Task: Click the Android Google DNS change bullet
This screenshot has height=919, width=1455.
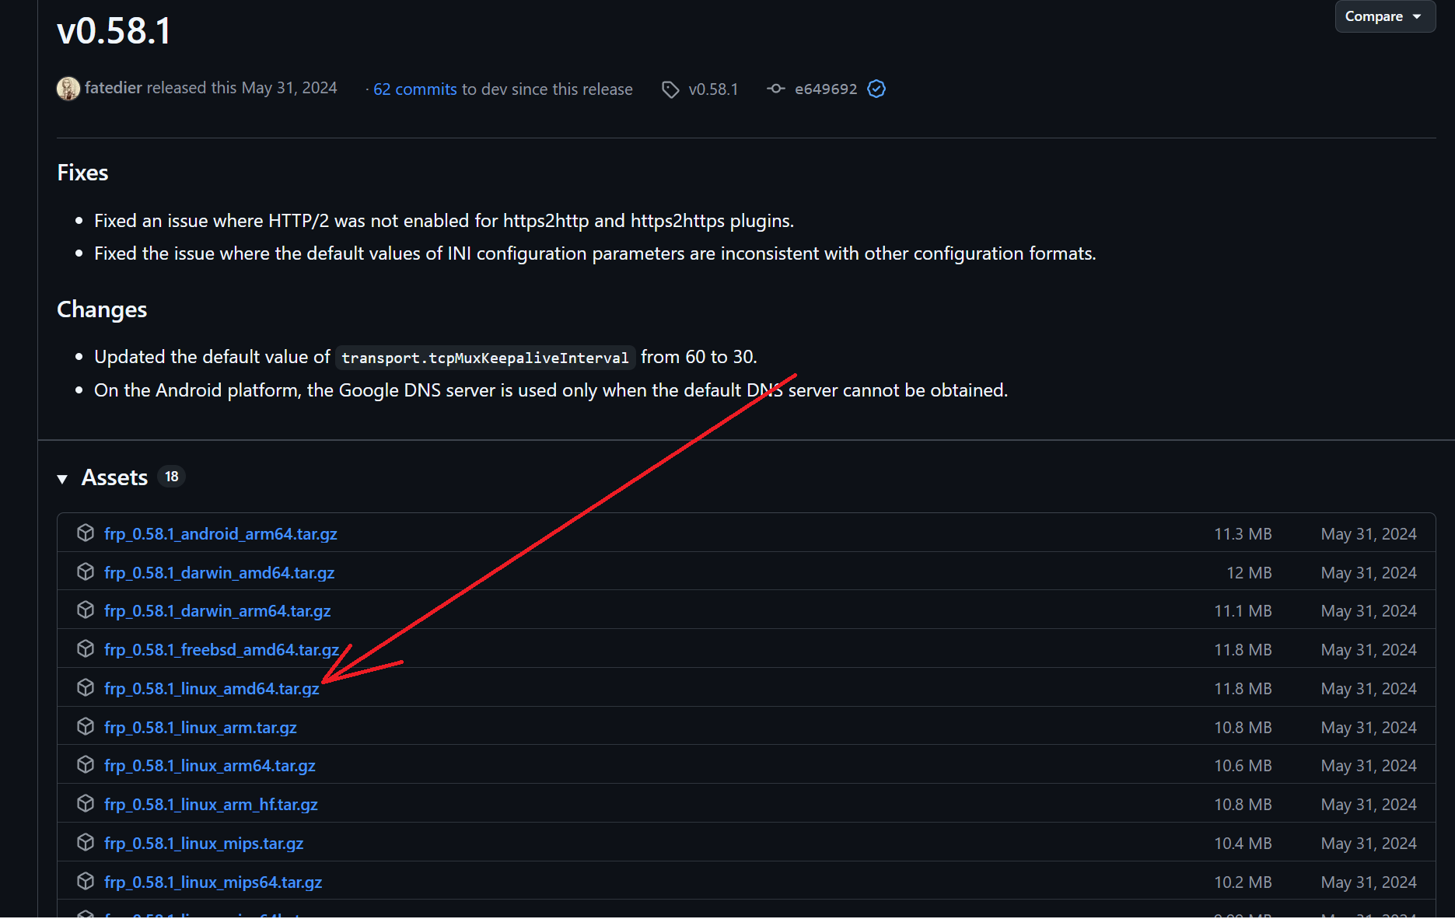Action: click(x=551, y=390)
